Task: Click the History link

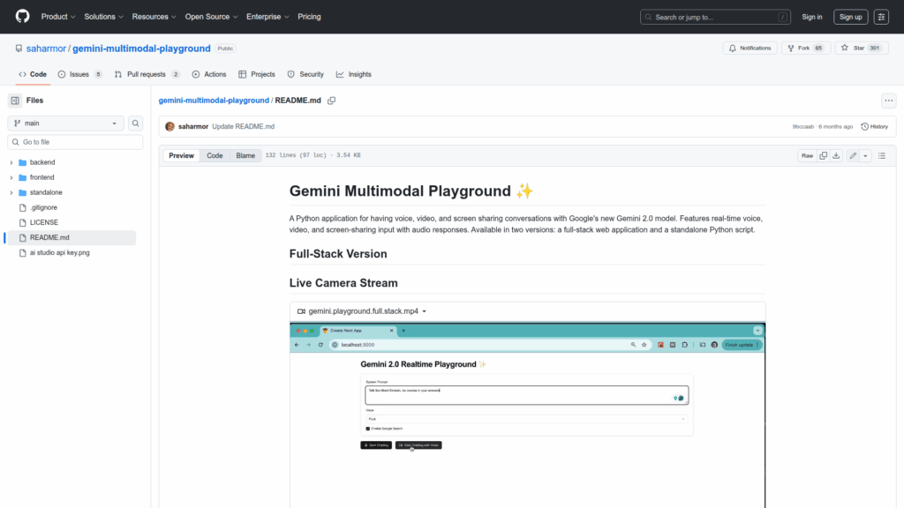Action: point(874,126)
